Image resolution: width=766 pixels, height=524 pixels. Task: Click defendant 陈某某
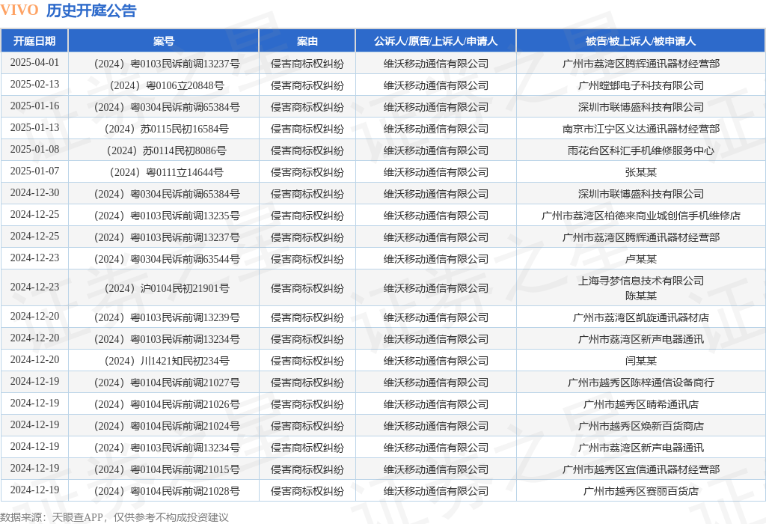click(x=640, y=296)
